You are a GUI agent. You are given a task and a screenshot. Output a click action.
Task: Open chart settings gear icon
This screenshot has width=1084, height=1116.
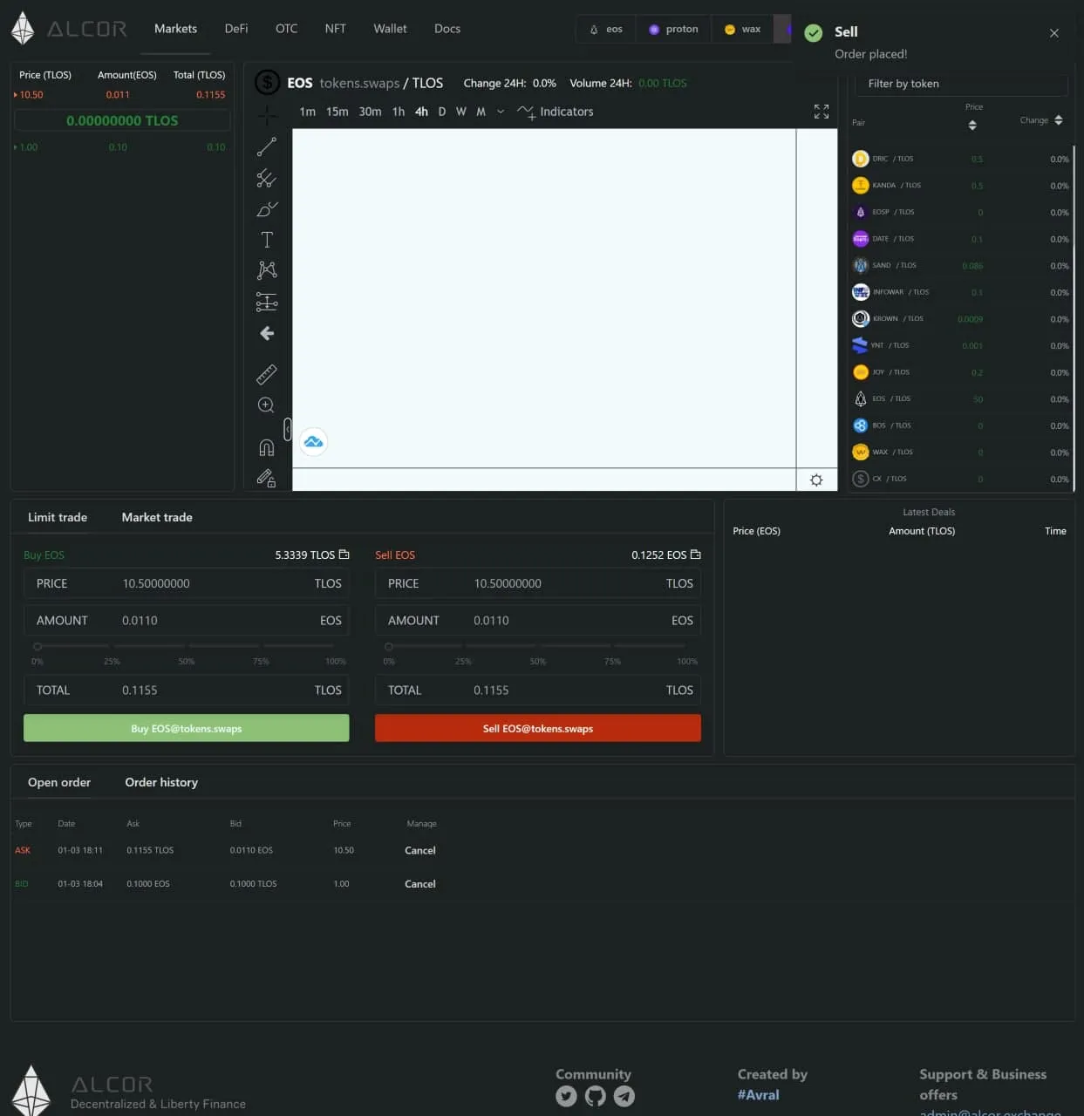click(x=816, y=480)
